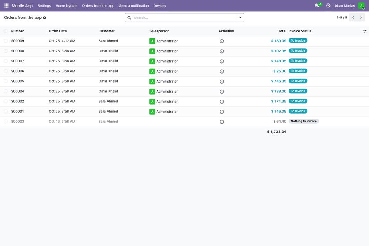369x246 pixels.
Task: Open the apps grid menu icon
Action: pos(7,6)
